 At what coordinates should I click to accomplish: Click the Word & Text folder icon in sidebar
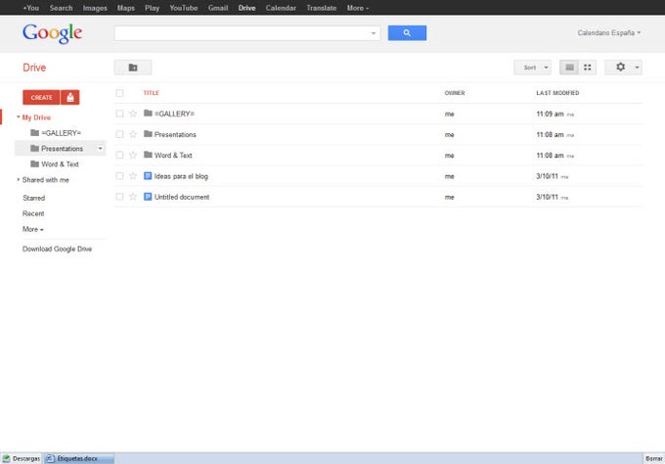35,163
